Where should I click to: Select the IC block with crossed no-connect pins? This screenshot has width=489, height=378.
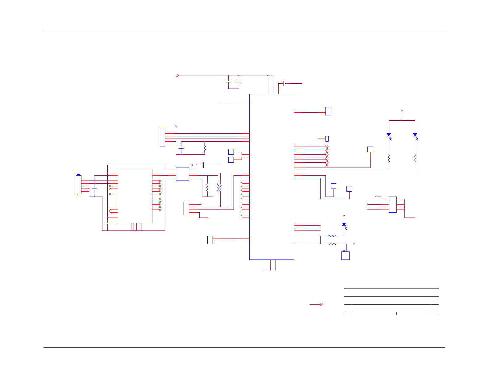135,196
